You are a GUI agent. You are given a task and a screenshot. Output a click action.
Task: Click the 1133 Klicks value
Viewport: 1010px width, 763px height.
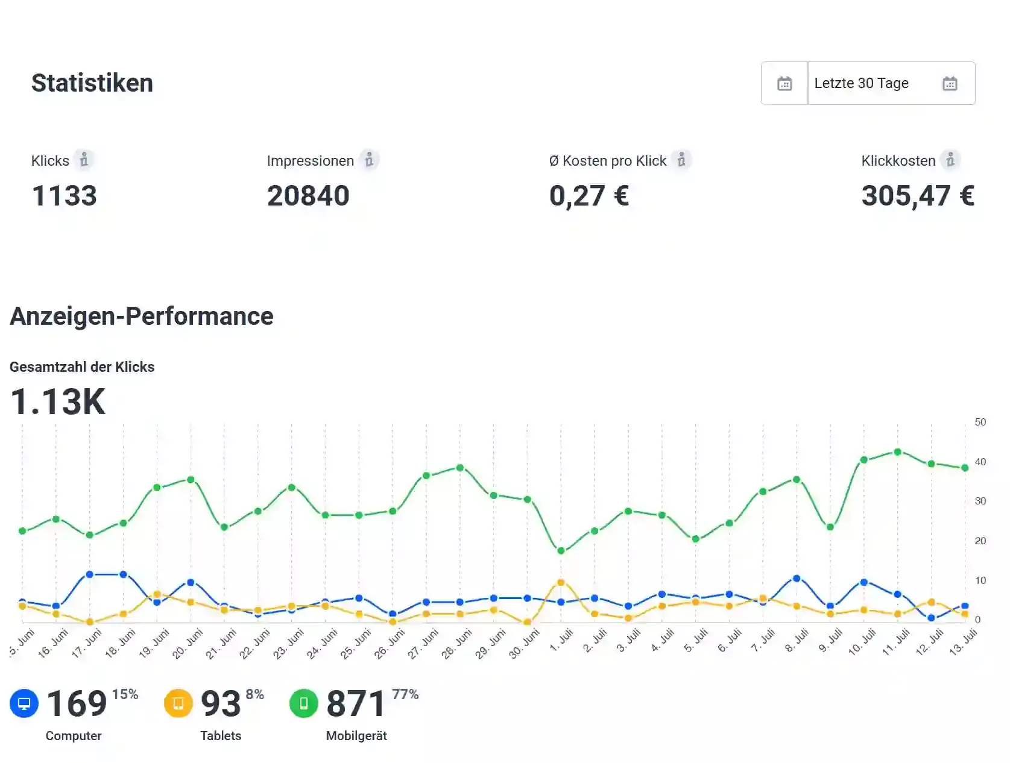65,196
